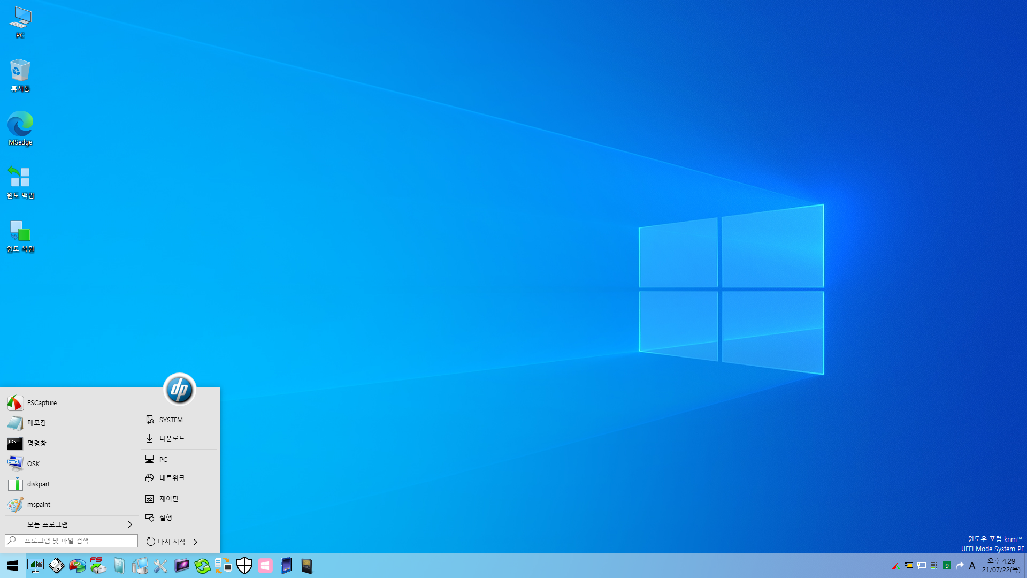
Task: Launch OSK from the Start menu
Action: (x=71, y=463)
